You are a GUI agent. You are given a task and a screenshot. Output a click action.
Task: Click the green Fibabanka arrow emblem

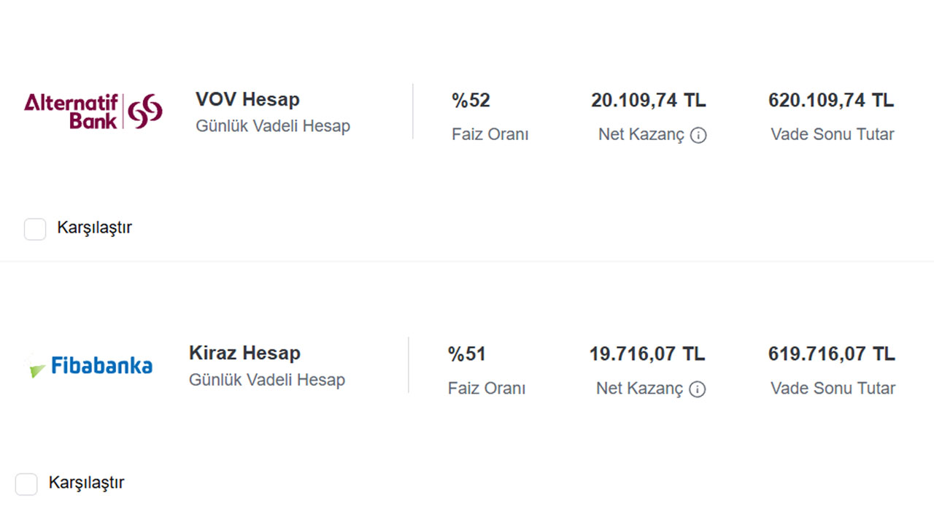tap(36, 368)
